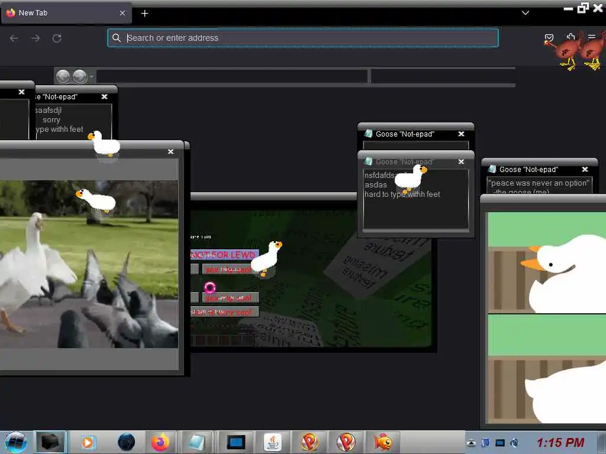Image resolution: width=606 pixels, height=454 pixels.
Task: Click the Firefox back arrow
Action: pos(14,38)
